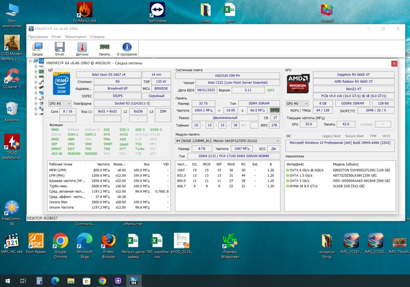Close the system summary window
Screen dimensions: 410x287
pyautogui.click(x=394, y=63)
